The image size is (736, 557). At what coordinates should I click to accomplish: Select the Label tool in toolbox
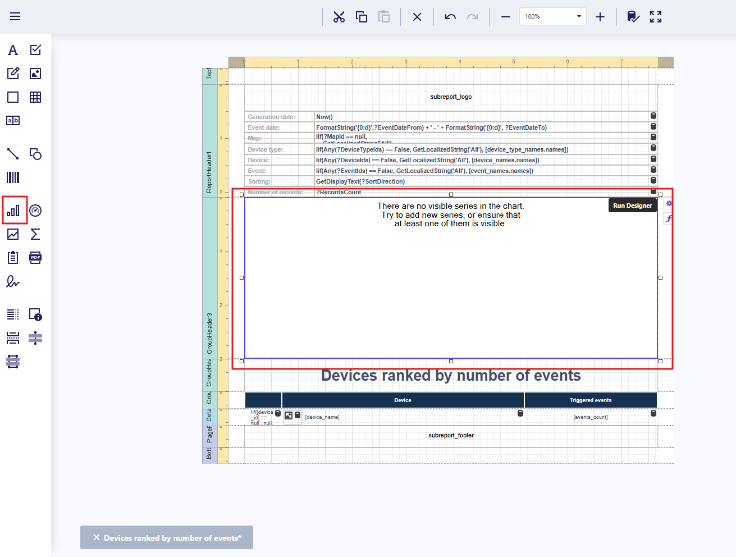tap(13, 50)
